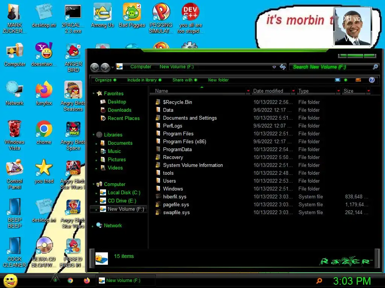385x288 pixels.
Task: Open the BEEP BEEP desktop icon
Action: [15, 213]
